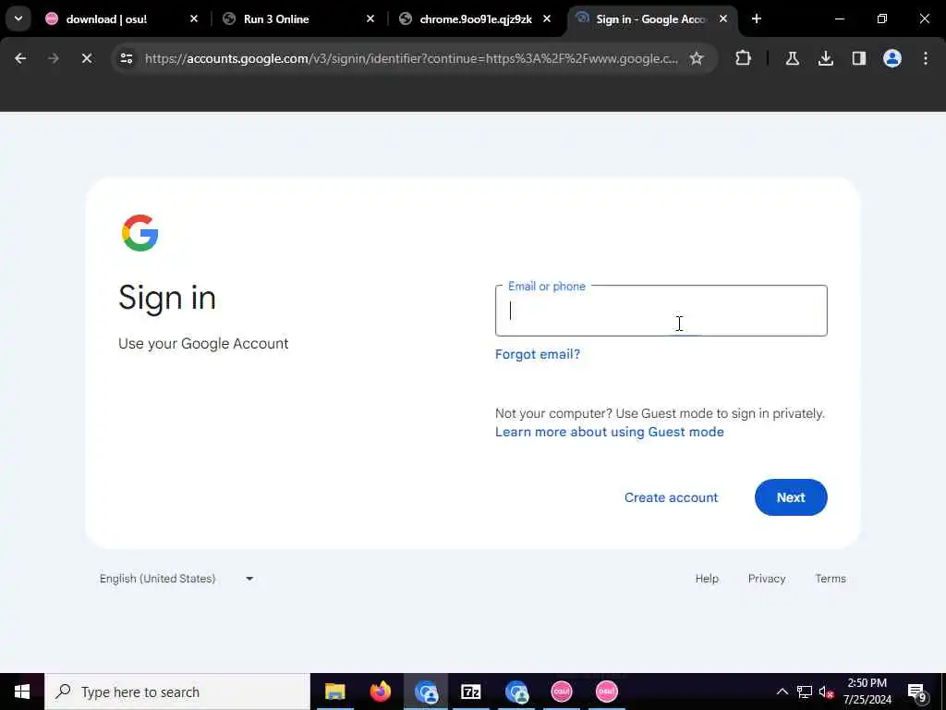Stop loading the page
This screenshot has width=946, height=710.
(x=87, y=58)
